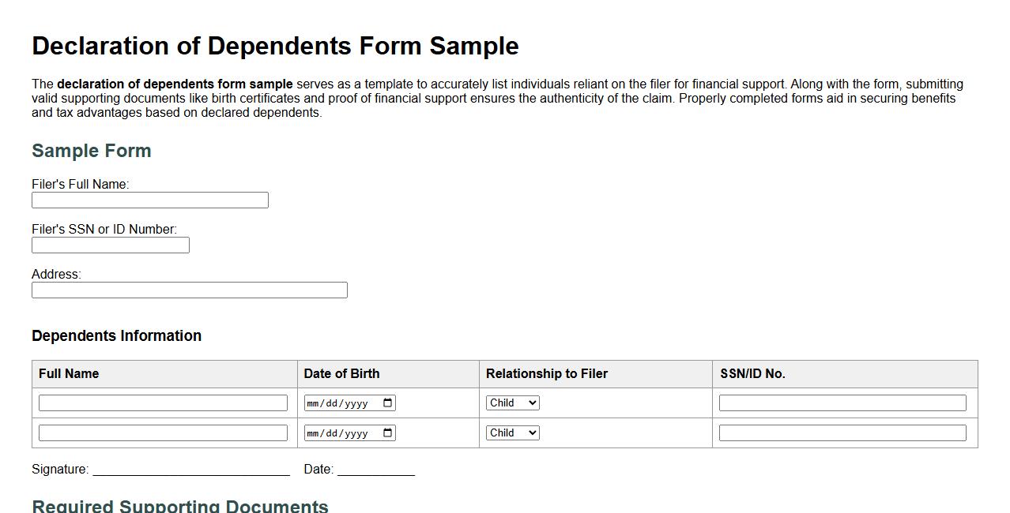1010x513 pixels.
Task: Open the second dependent's relationship dropdown
Action: point(512,432)
